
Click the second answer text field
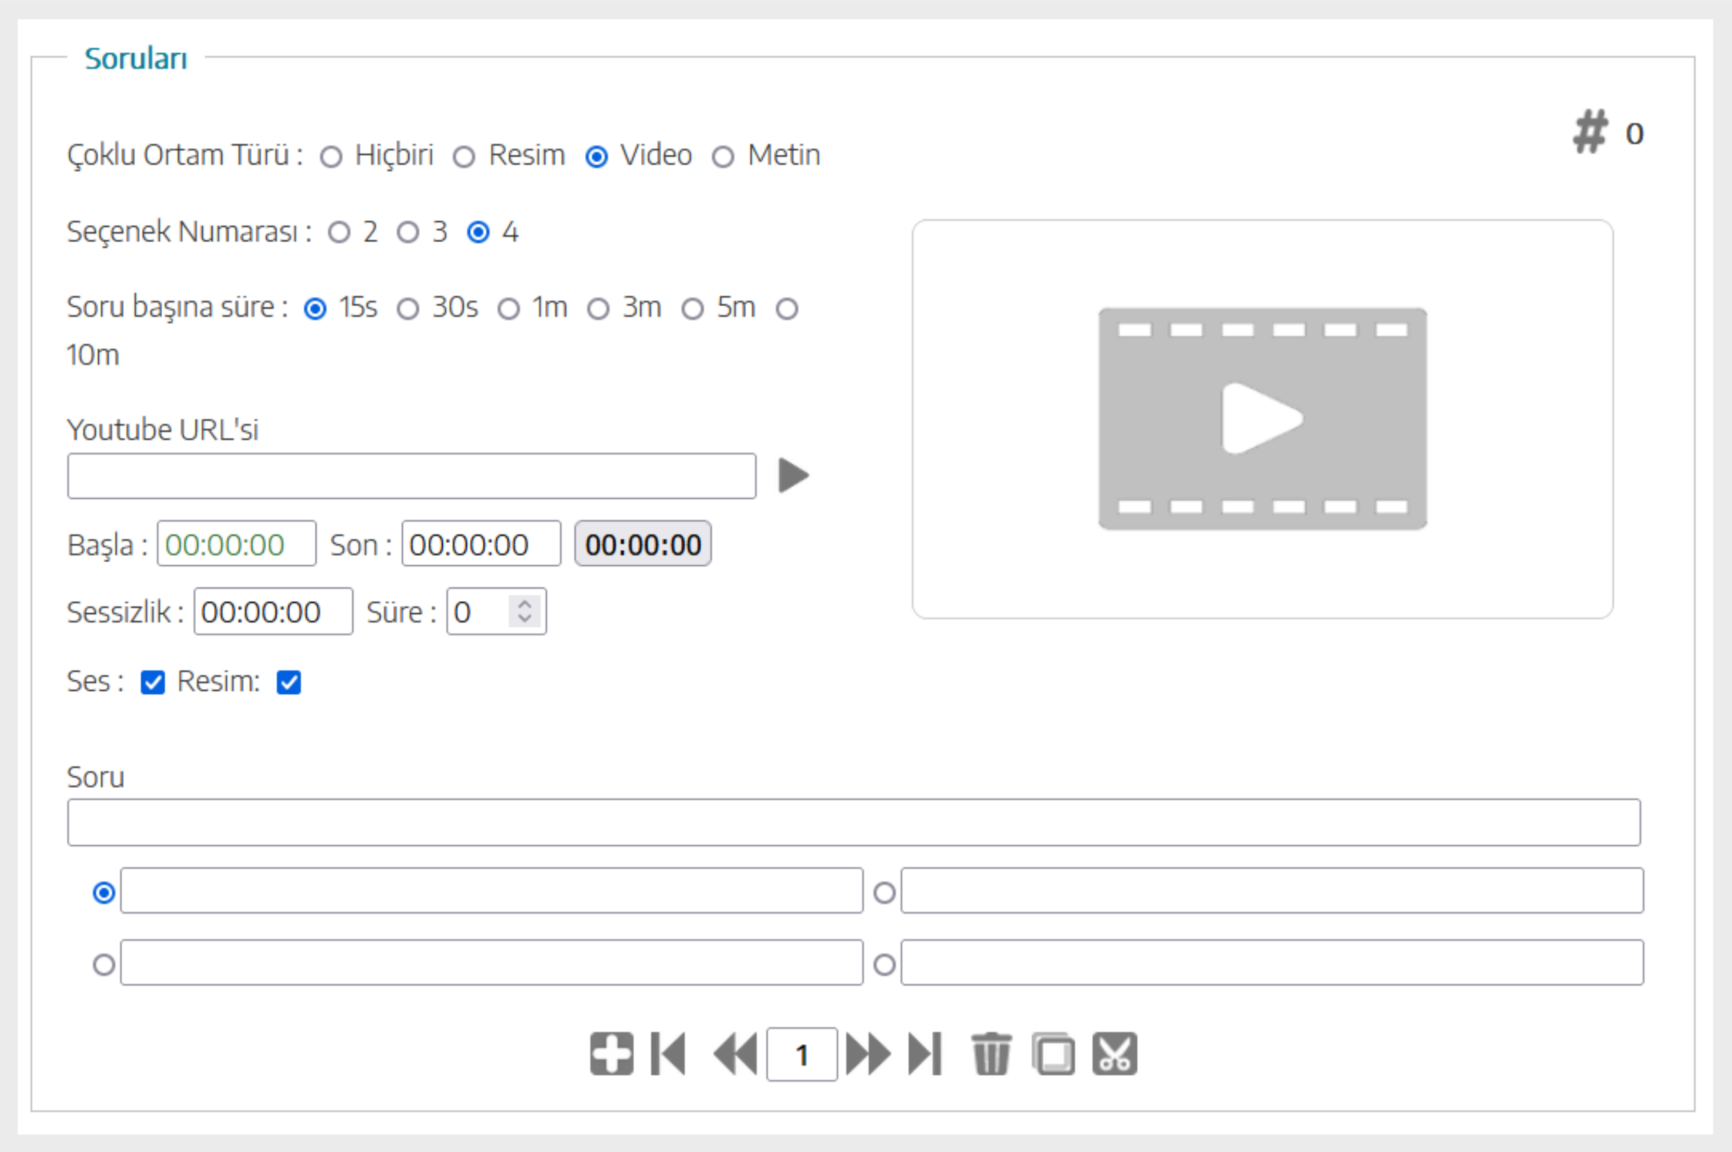tap(1272, 890)
